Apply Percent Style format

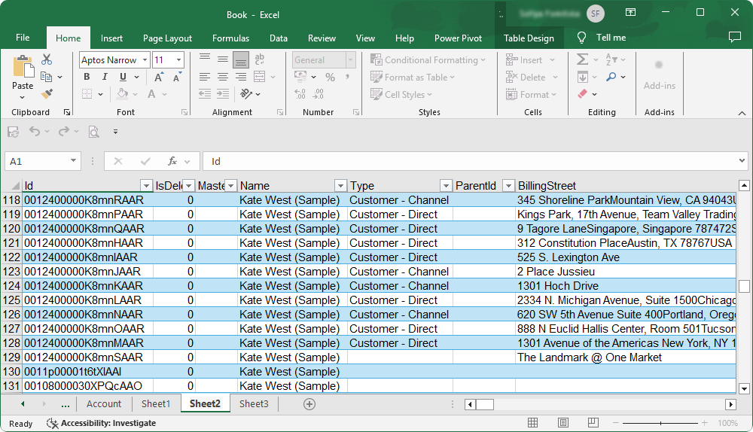point(330,77)
